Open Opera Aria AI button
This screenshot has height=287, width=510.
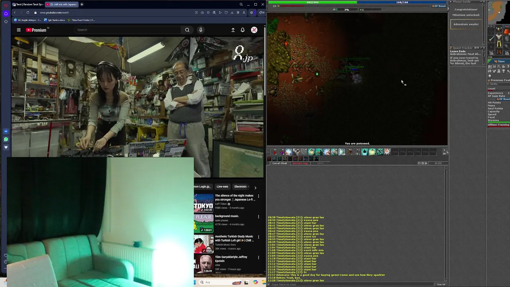tap(261, 12)
